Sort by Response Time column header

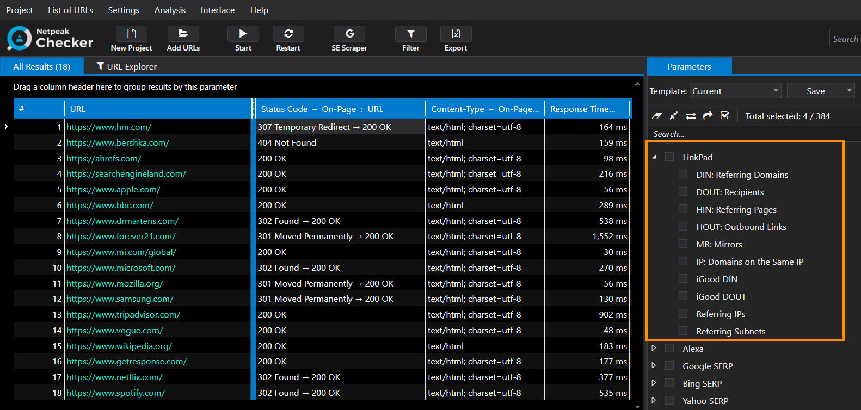point(587,109)
